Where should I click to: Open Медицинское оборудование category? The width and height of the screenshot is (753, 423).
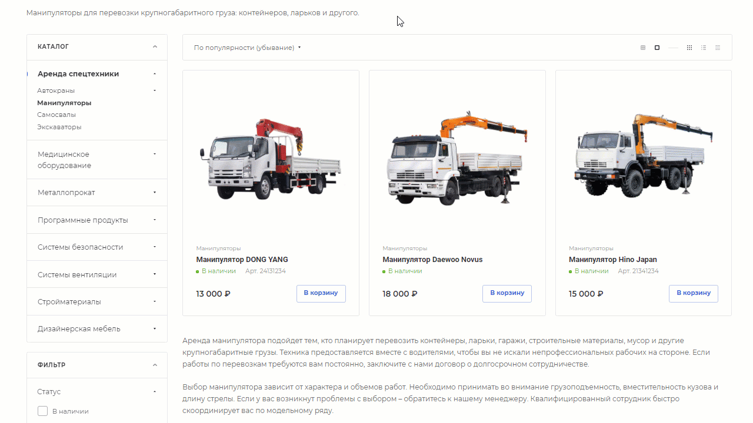click(x=65, y=160)
